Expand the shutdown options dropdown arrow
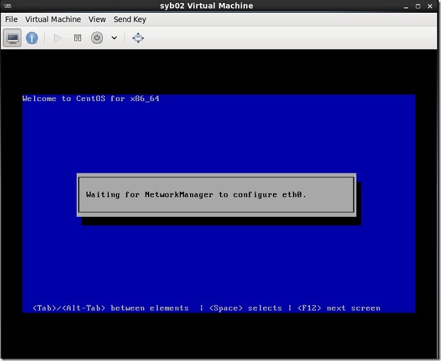 tap(114, 38)
